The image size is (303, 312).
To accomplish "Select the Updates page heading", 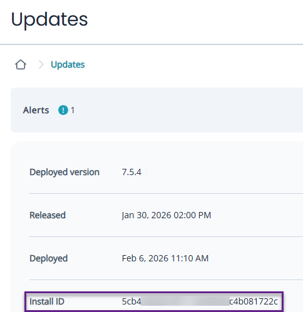I will [49, 20].
